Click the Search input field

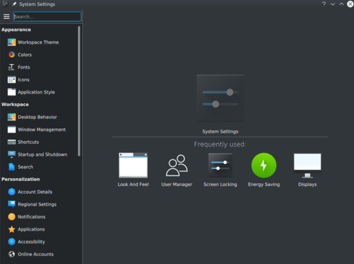click(x=47, y=16)
